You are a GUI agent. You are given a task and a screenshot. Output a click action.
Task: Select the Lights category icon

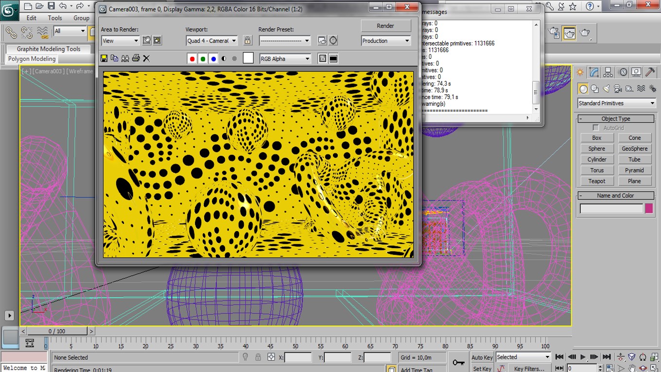[x=606, y=88]
